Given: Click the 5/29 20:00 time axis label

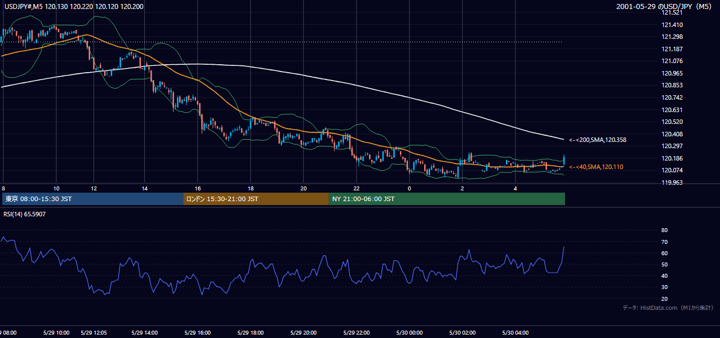Looking at the screenshot, I should [303, 332].
